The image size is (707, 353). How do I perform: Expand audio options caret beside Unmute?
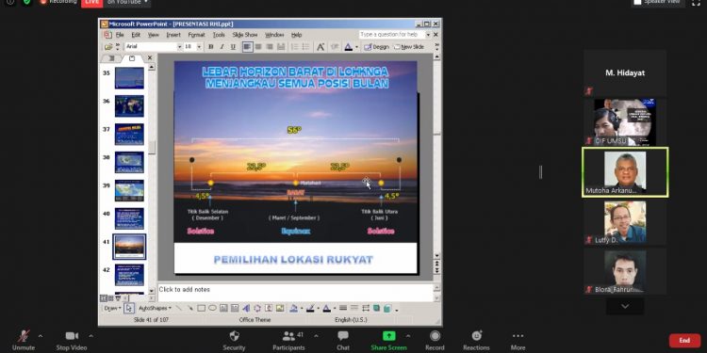click(x=41, y=336)
